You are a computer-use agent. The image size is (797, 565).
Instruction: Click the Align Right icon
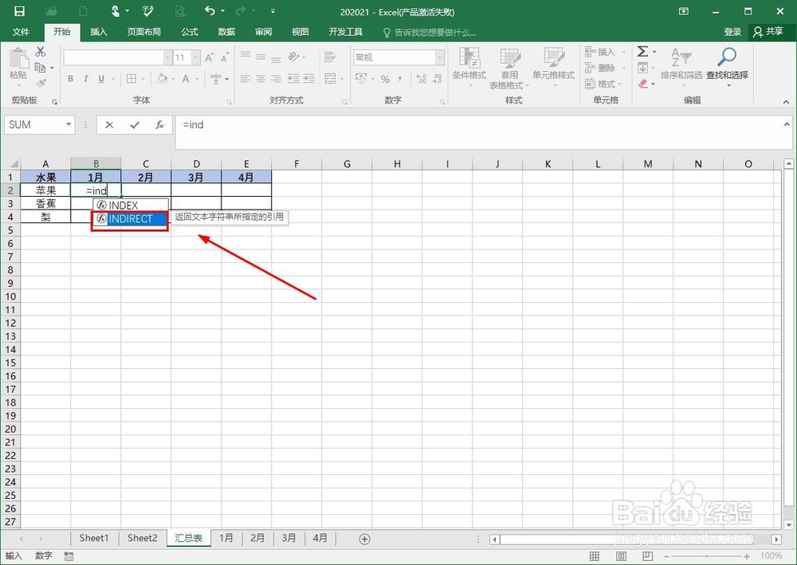(276, 79)
